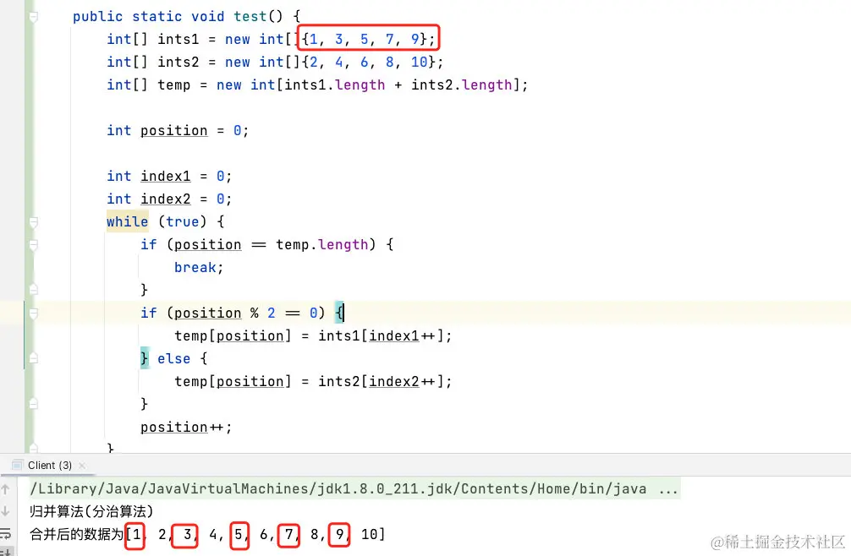Click the highlighted while keyword
This screenshot has height=556, width=851.
click(128, 221)
